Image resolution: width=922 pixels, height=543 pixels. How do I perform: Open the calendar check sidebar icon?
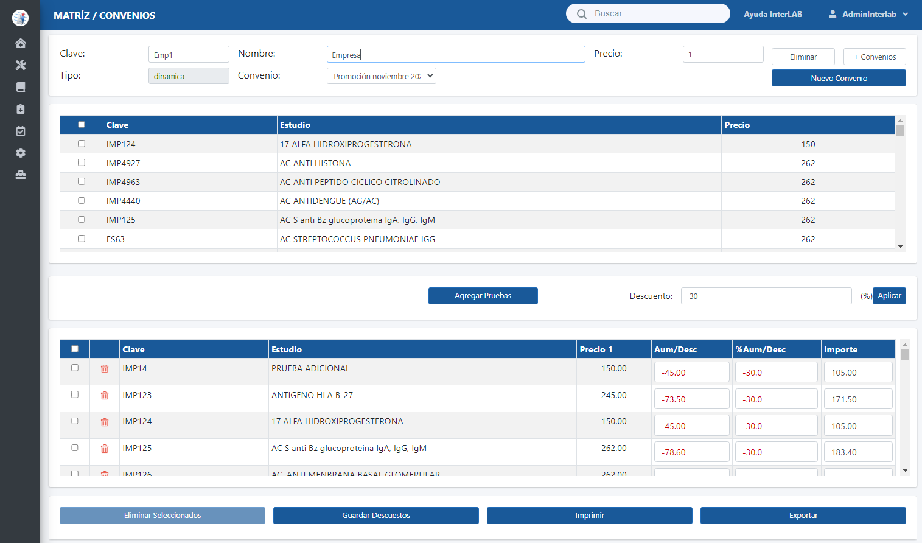pyautogui.click(x=21, y=131)
